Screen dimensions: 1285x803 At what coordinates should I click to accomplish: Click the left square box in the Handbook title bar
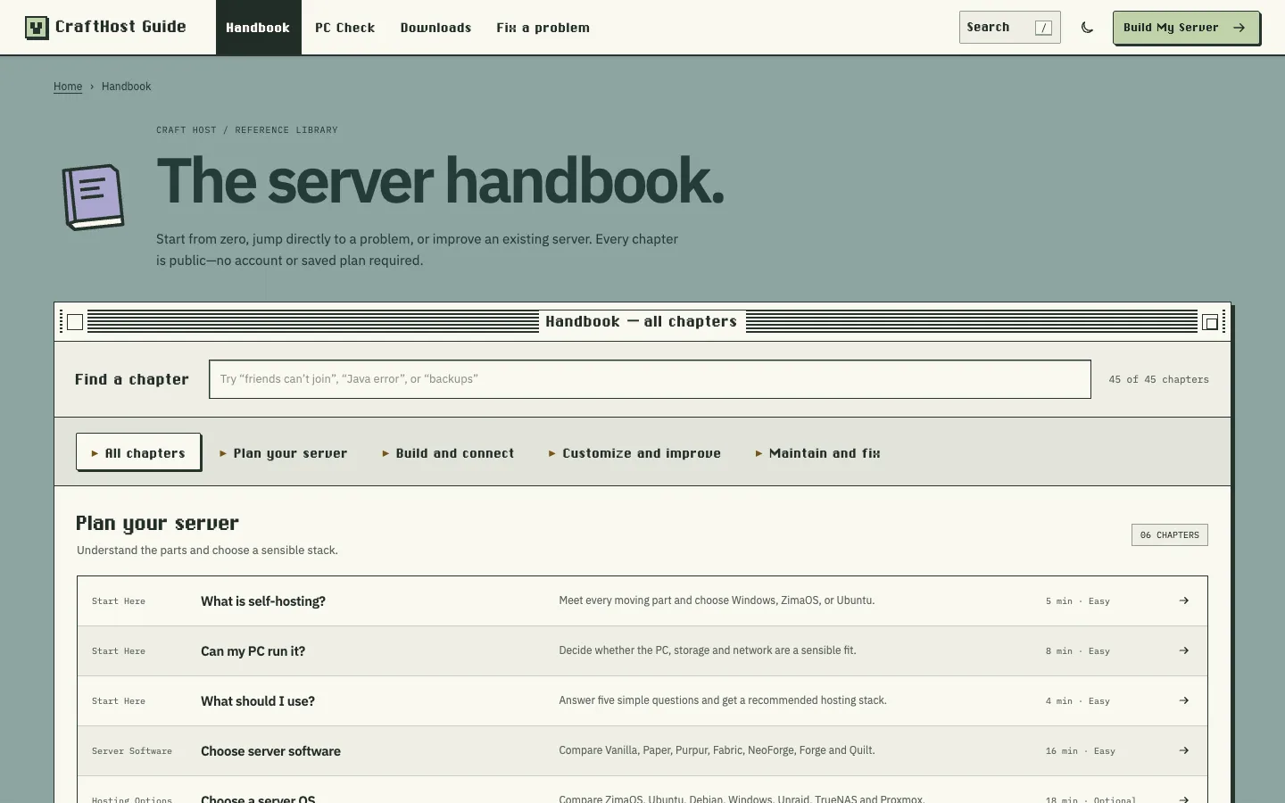[75, 322]
